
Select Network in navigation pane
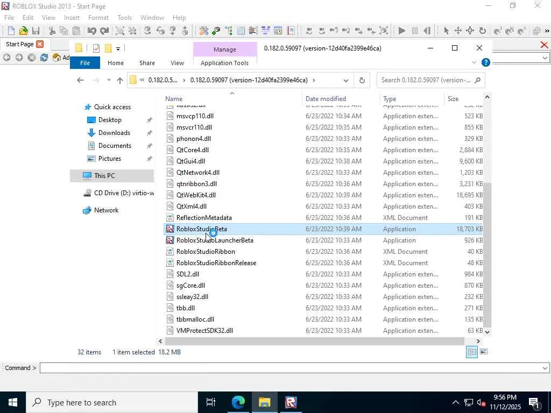point(106,210)
